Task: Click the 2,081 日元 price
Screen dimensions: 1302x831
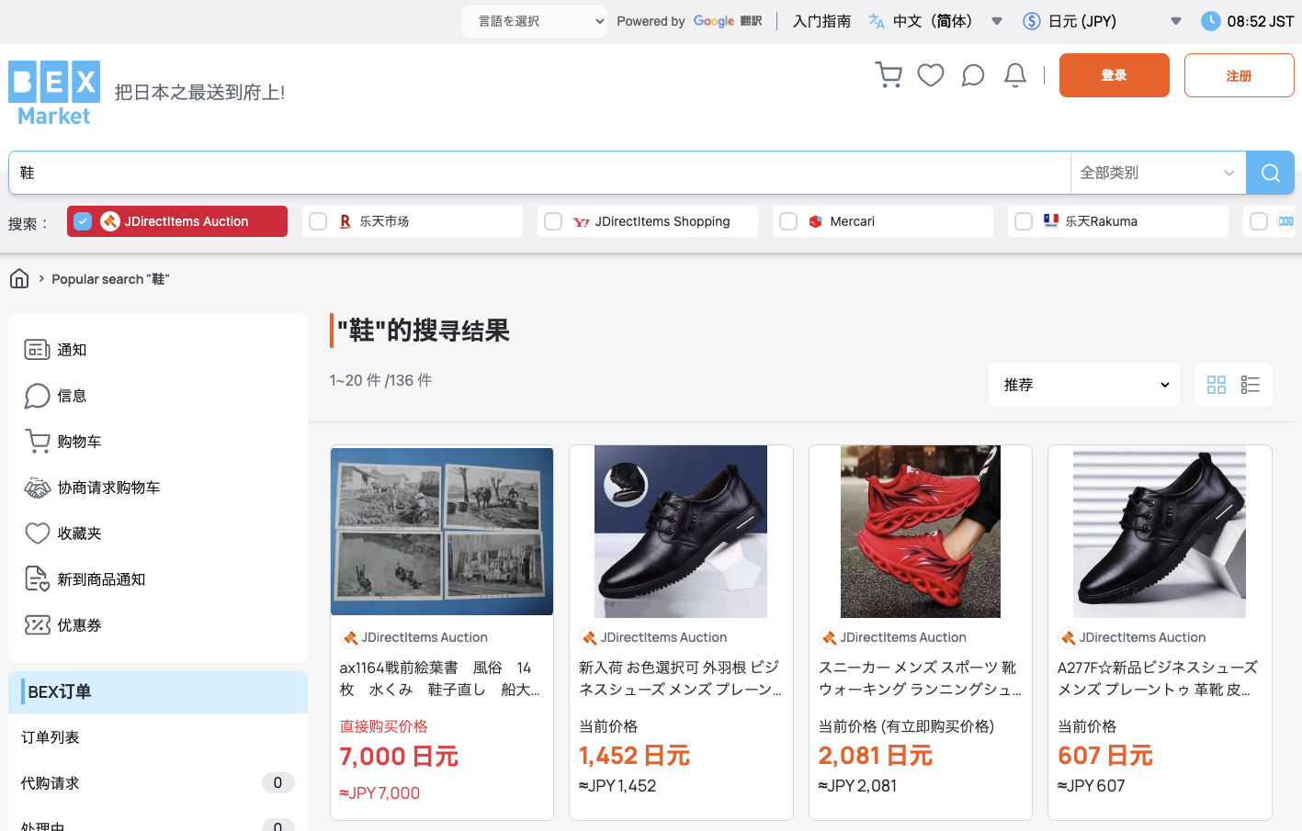Action: [876, 756]
